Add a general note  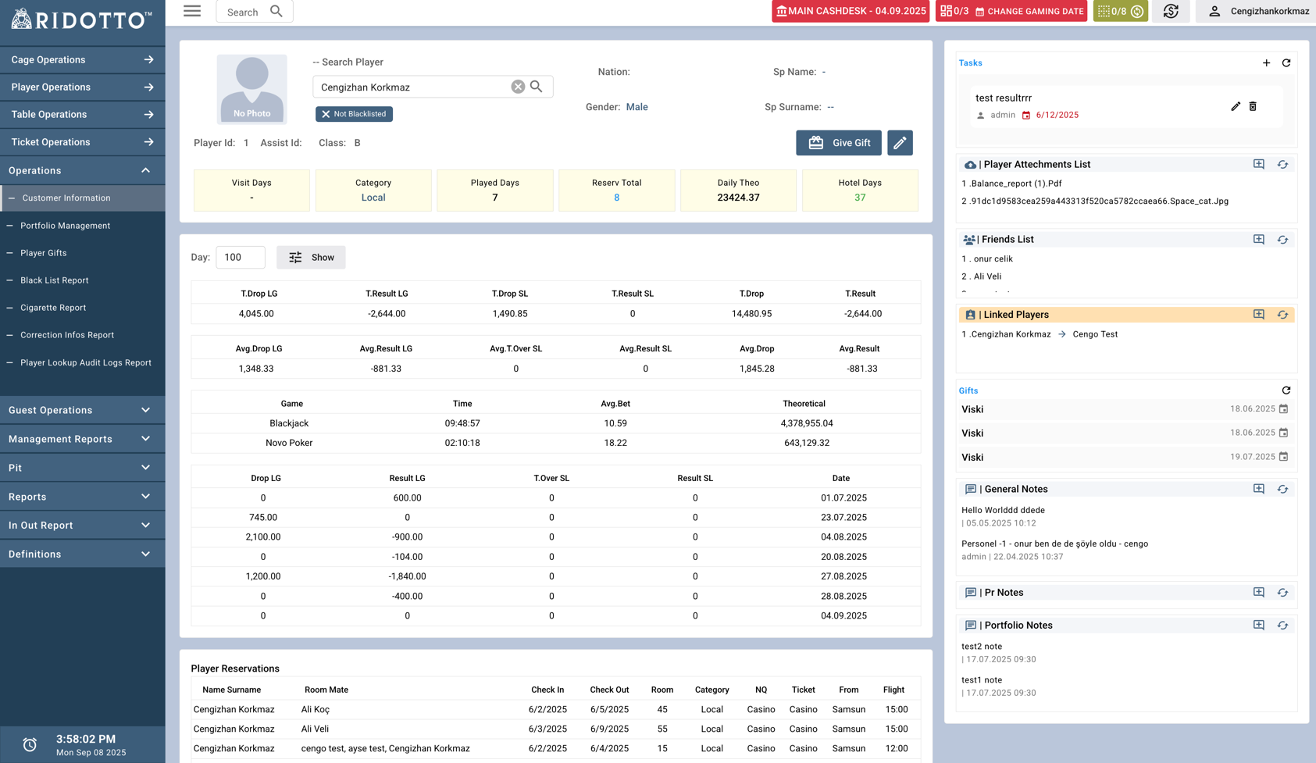1259,489
